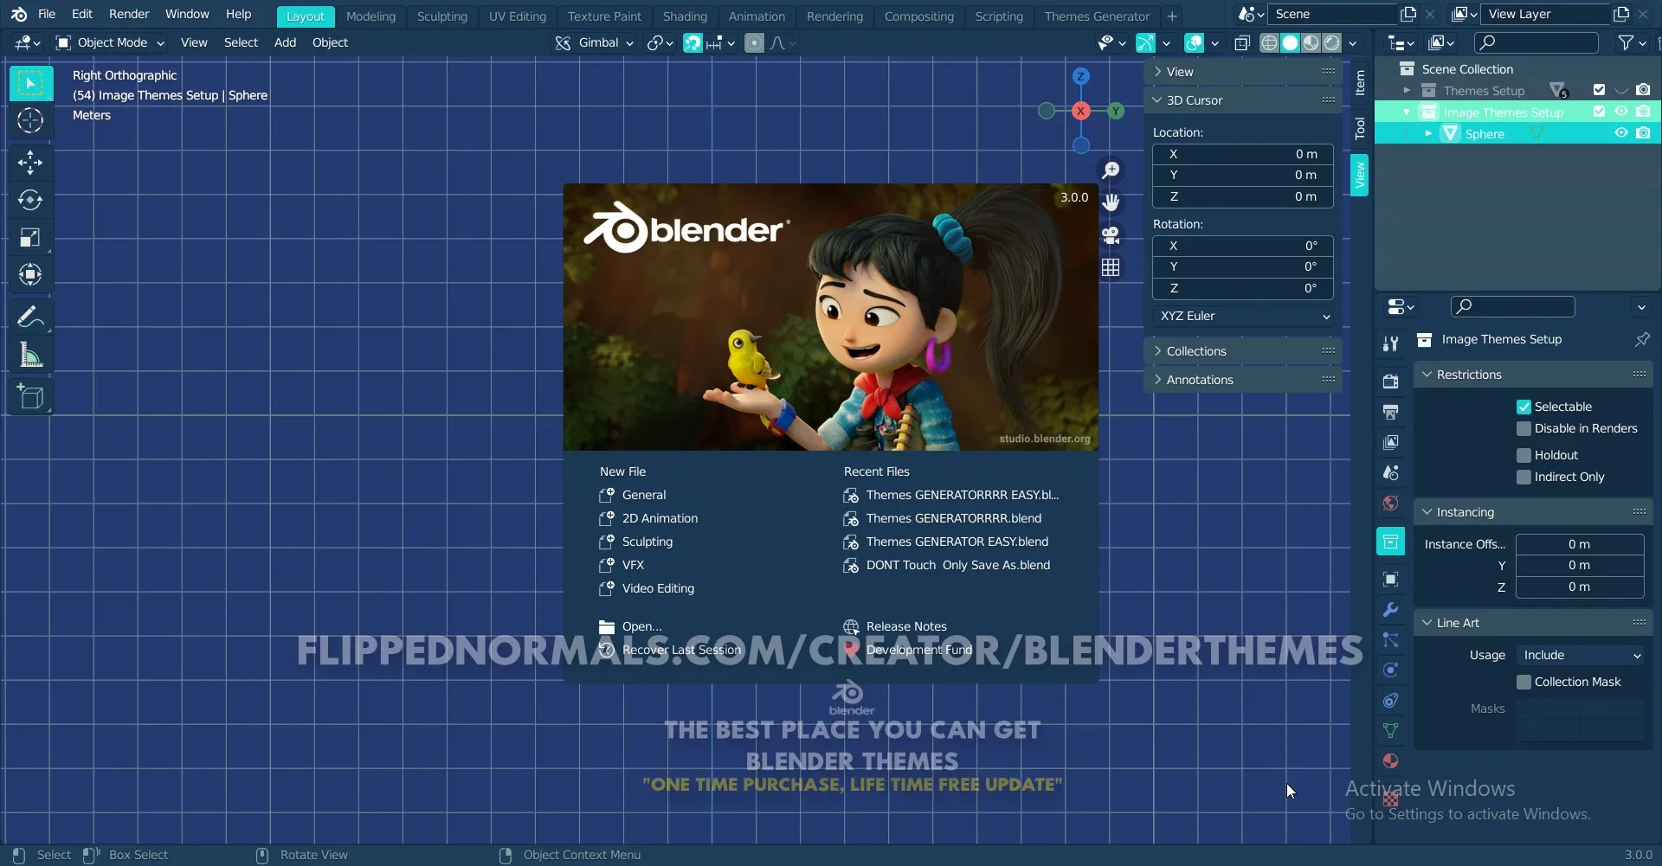Click the 3D Cursor Location X field
The image size is (1662, 866).
click(1243, 154)
